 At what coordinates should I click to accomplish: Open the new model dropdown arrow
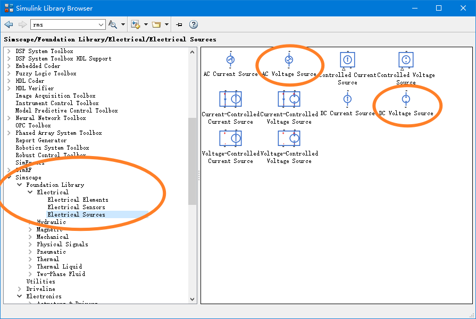146,24
